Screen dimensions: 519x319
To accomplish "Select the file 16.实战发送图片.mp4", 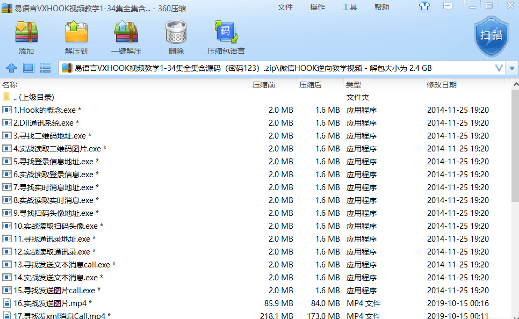I will tap(50, 303).
